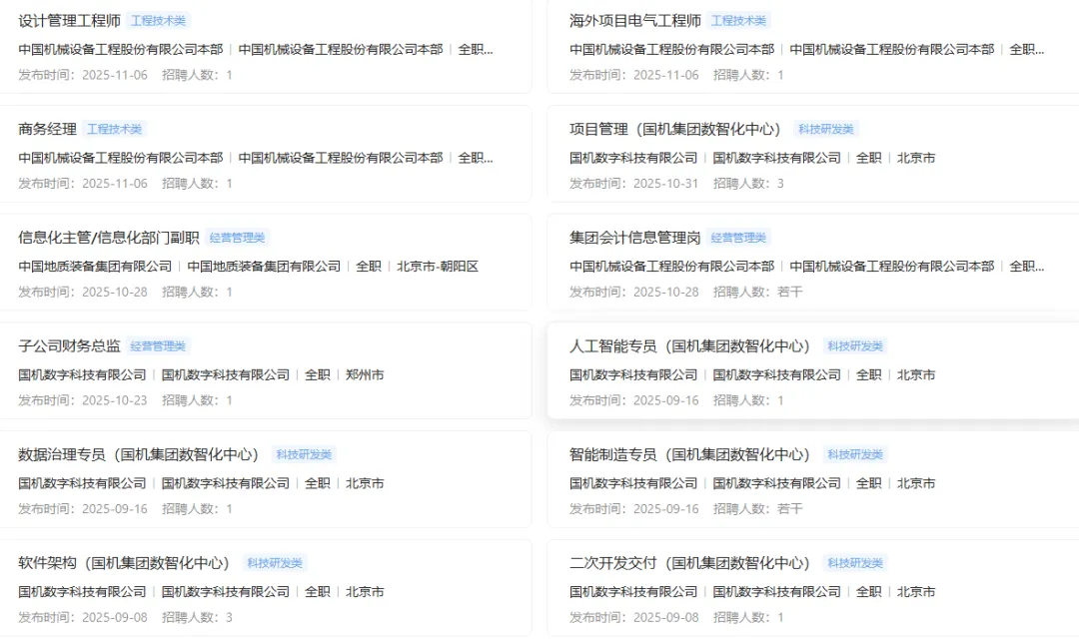Click 科技研发类 tag beside 软件架构
The width and height of the screenshot is (1079, 640).
click(276, 563)
